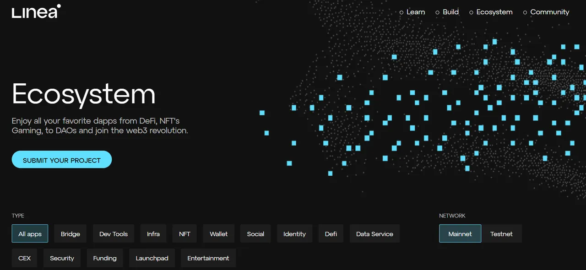586x270 pixels.
Task: Choose the Data Service filter
Action: pyautogui.click(x=374, y=233)
